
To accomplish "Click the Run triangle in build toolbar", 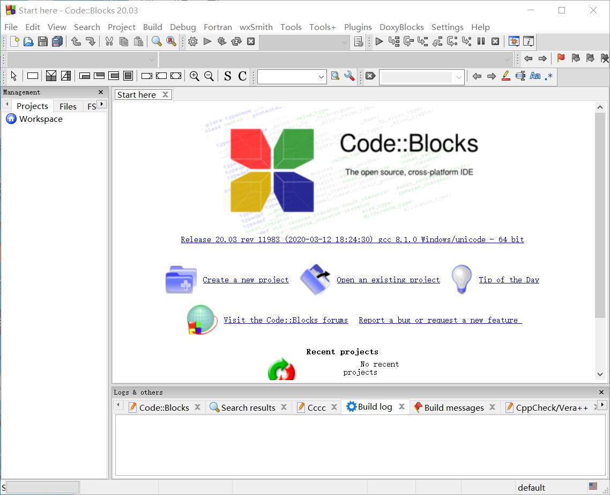I will (207, 41).
